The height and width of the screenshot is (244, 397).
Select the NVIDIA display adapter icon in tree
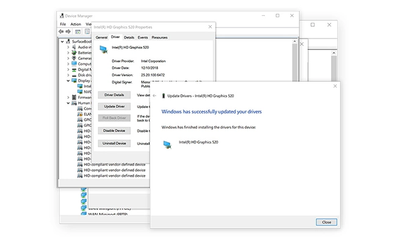coord(80,91)
